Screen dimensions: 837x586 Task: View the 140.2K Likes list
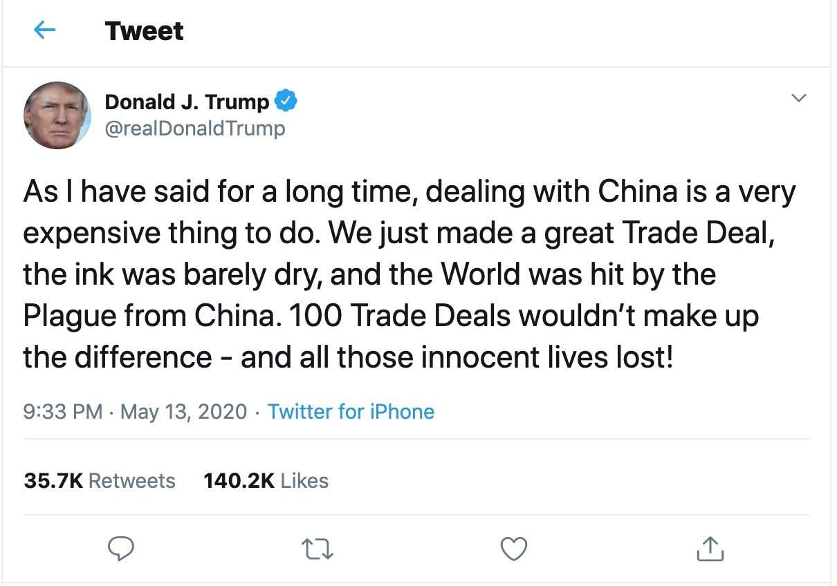pyautogui.click(x=266, y=480)
